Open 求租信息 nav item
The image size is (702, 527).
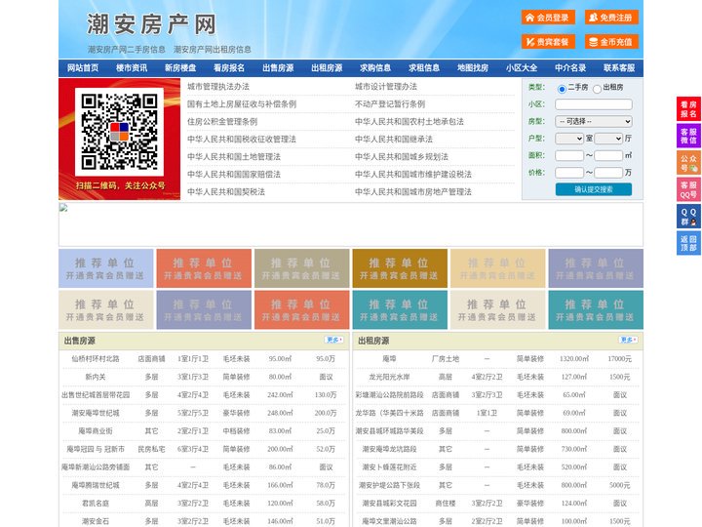(424, 68)
